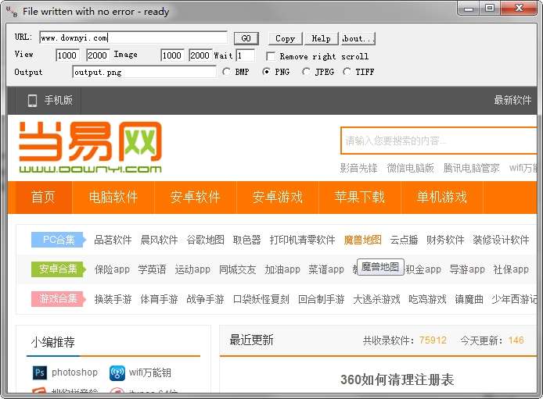
Task: Click the 当易网 site logo
Action: 91,147
